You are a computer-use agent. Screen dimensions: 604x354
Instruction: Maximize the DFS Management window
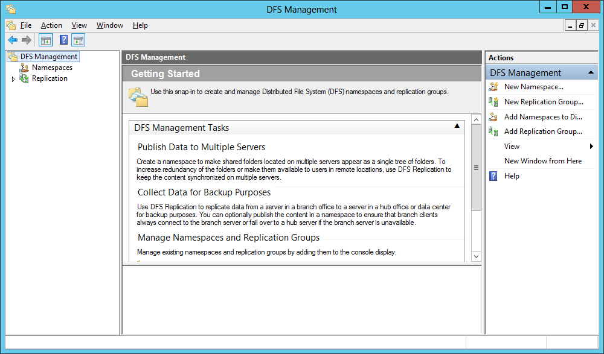(564, 7)
